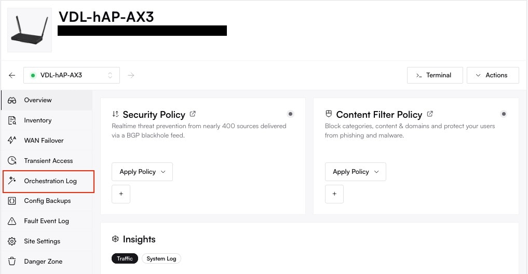Click the WAN Failover lightning icon
The image size is (528, 274).
(x=12, y=140)
